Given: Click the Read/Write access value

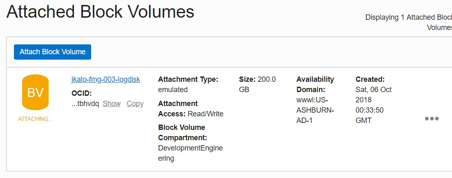Looking at the screenshot, I should (206, 114).
